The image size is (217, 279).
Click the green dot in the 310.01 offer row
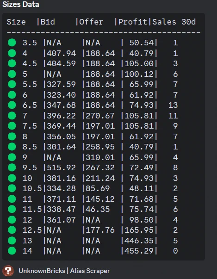[12, 157]
